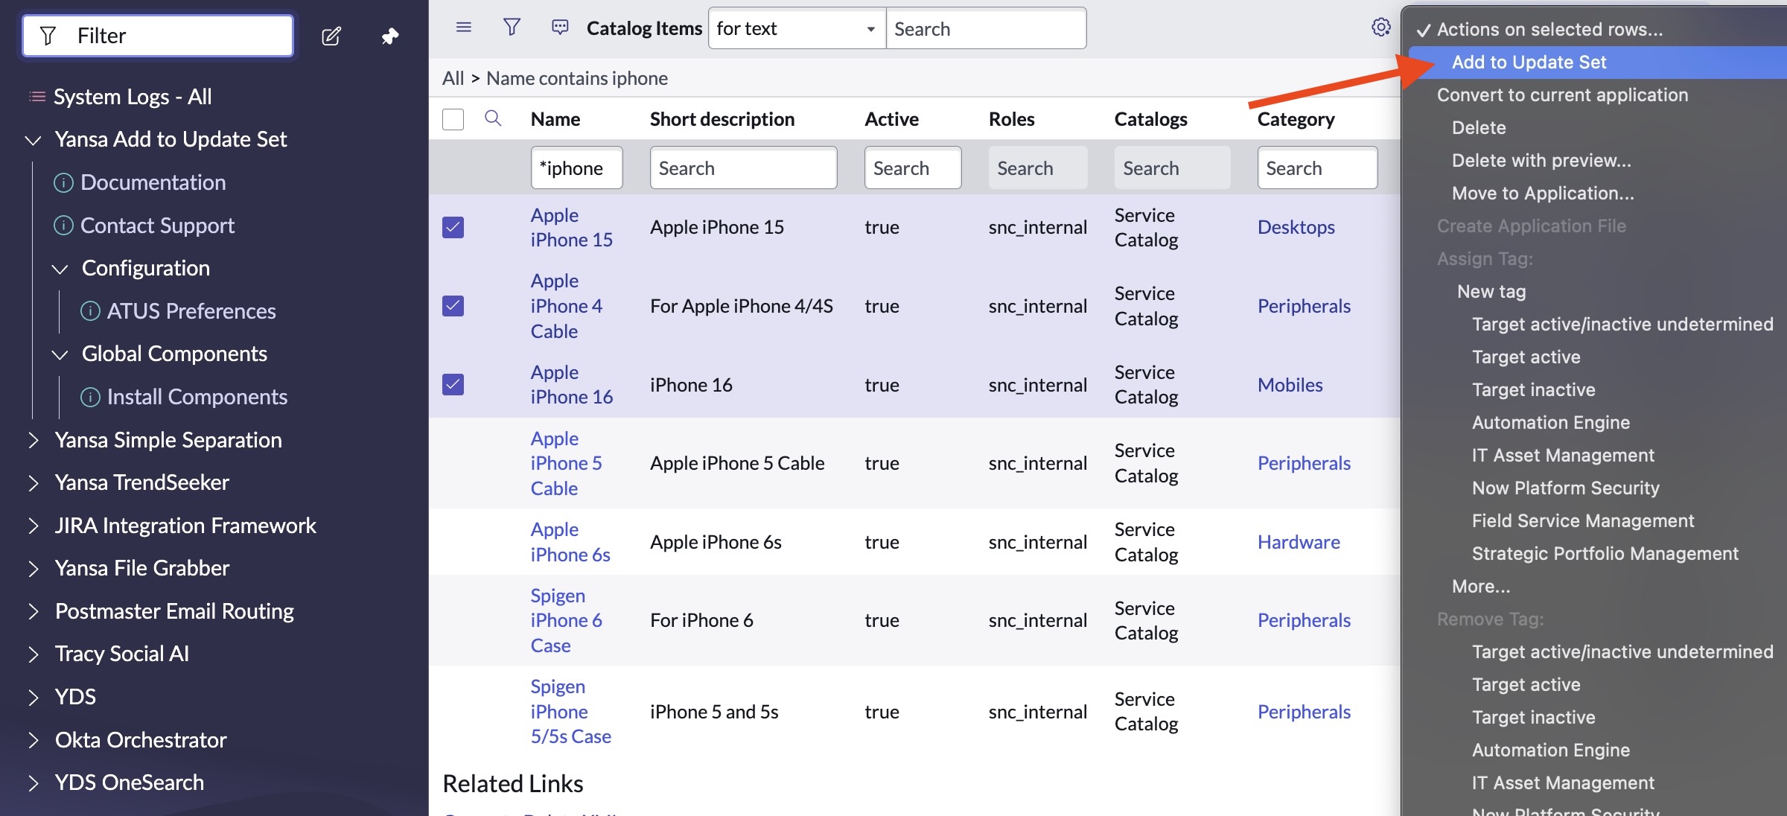Choose Add to Update Set menu option

pyautogui.click(x=1529, y=62)
